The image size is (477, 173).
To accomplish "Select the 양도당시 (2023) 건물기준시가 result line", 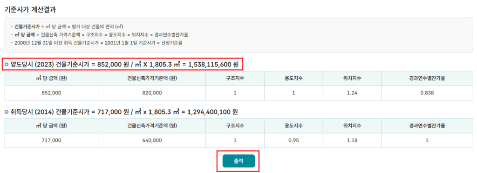I will (124, 64).
